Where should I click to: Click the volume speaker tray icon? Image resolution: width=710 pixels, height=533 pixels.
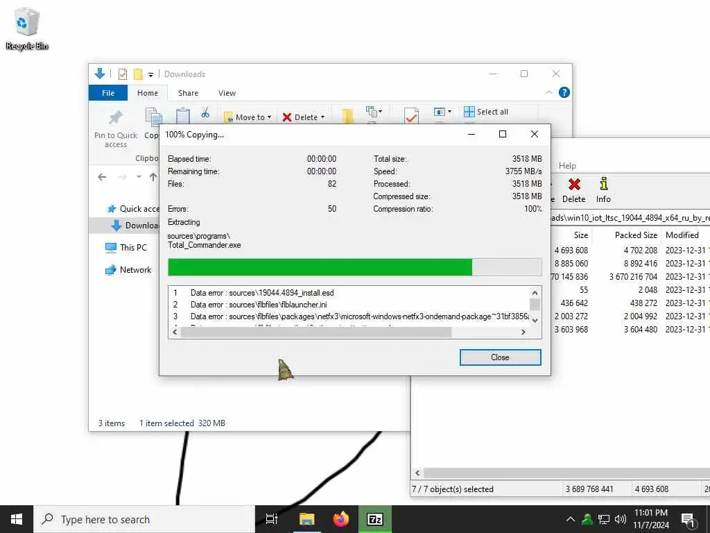(621, 519)
